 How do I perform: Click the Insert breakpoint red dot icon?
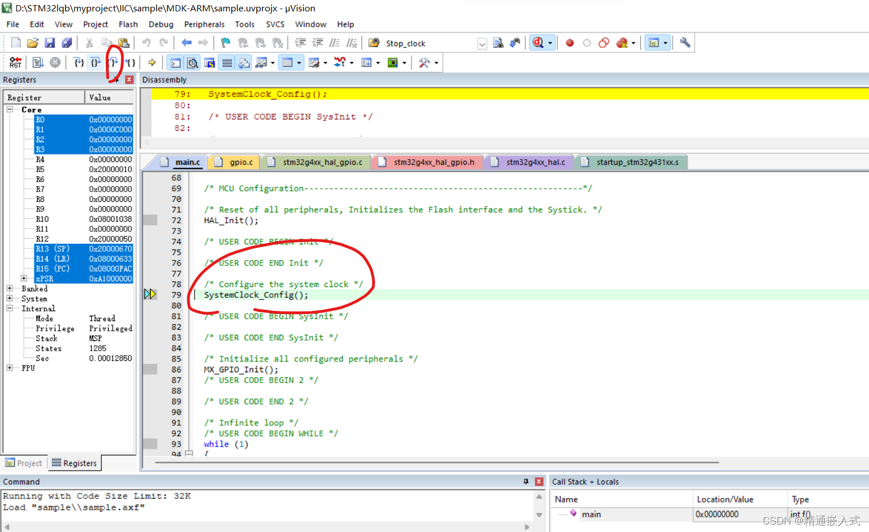570,43
